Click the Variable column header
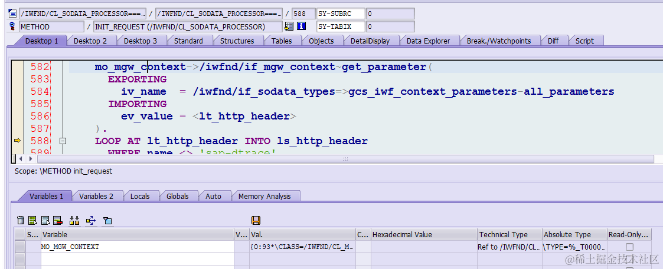663x269 pixels. click(x=137, y=234)
